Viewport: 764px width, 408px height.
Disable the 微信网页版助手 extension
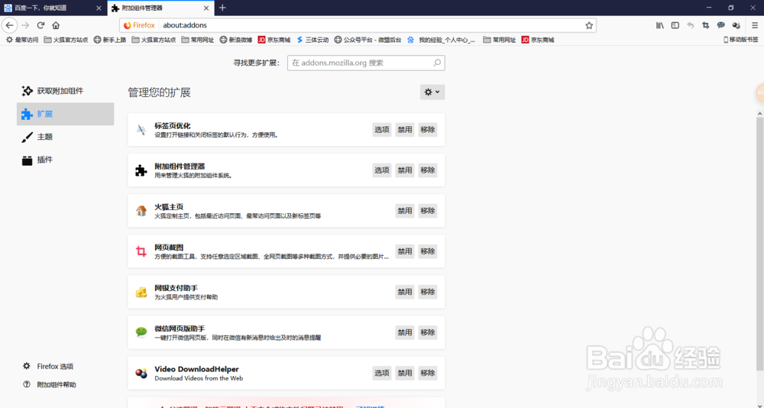click(x=405, y=332)
